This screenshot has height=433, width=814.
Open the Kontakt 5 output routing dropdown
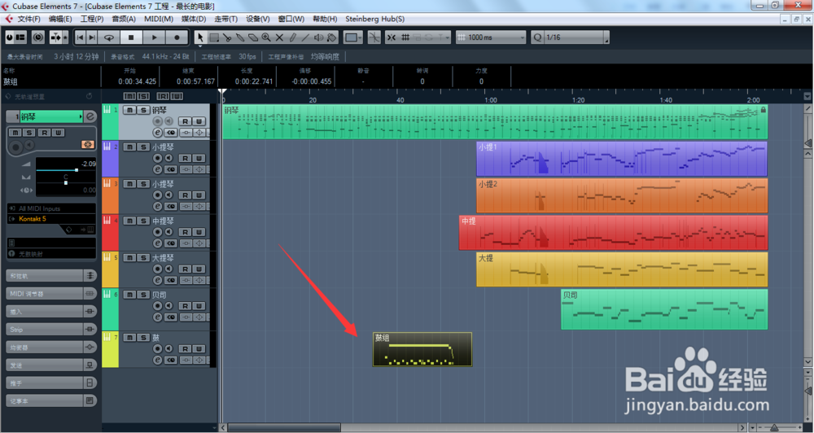51,219
